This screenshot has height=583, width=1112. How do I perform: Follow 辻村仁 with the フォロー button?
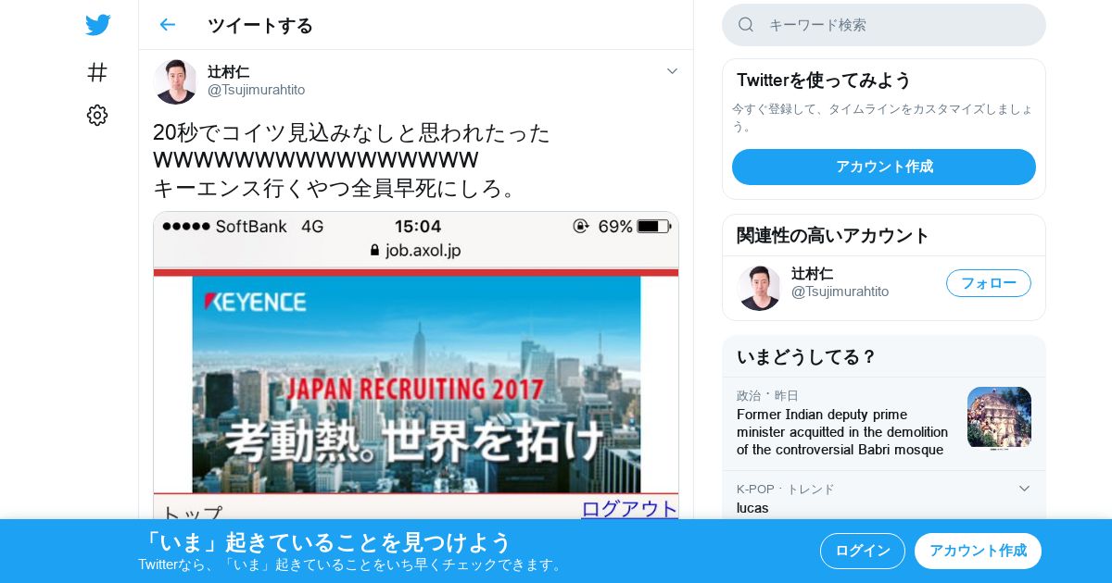[989, 283]
